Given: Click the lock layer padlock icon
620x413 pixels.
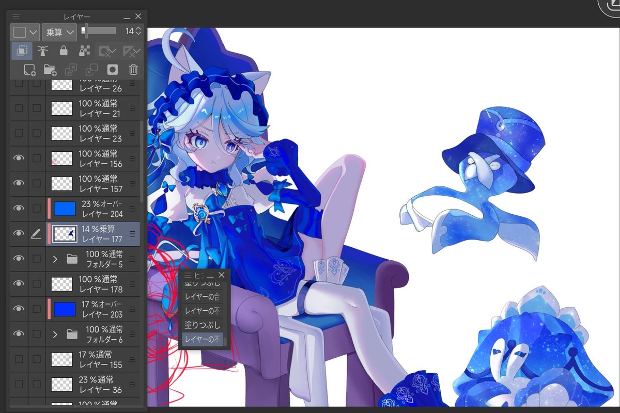Looking at the screenshot, I should click(64, 51).
